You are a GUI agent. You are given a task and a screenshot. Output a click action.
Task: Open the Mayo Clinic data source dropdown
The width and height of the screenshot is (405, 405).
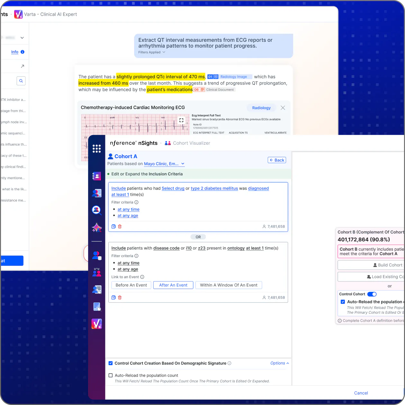coord(164,164)
